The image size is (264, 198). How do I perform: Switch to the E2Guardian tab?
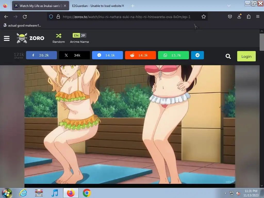click(97, 6)
